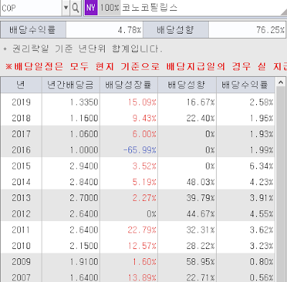
Task: Click the 6.00% dividend growth cell
Action: (x=128, y=134)
